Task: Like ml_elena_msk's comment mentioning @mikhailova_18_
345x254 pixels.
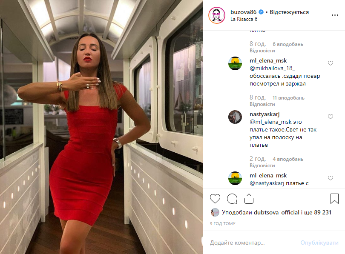Action: click(330, 63)
